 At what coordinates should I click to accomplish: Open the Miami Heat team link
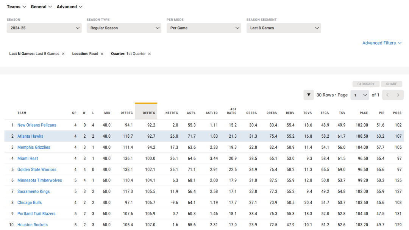tap(28, 159)
